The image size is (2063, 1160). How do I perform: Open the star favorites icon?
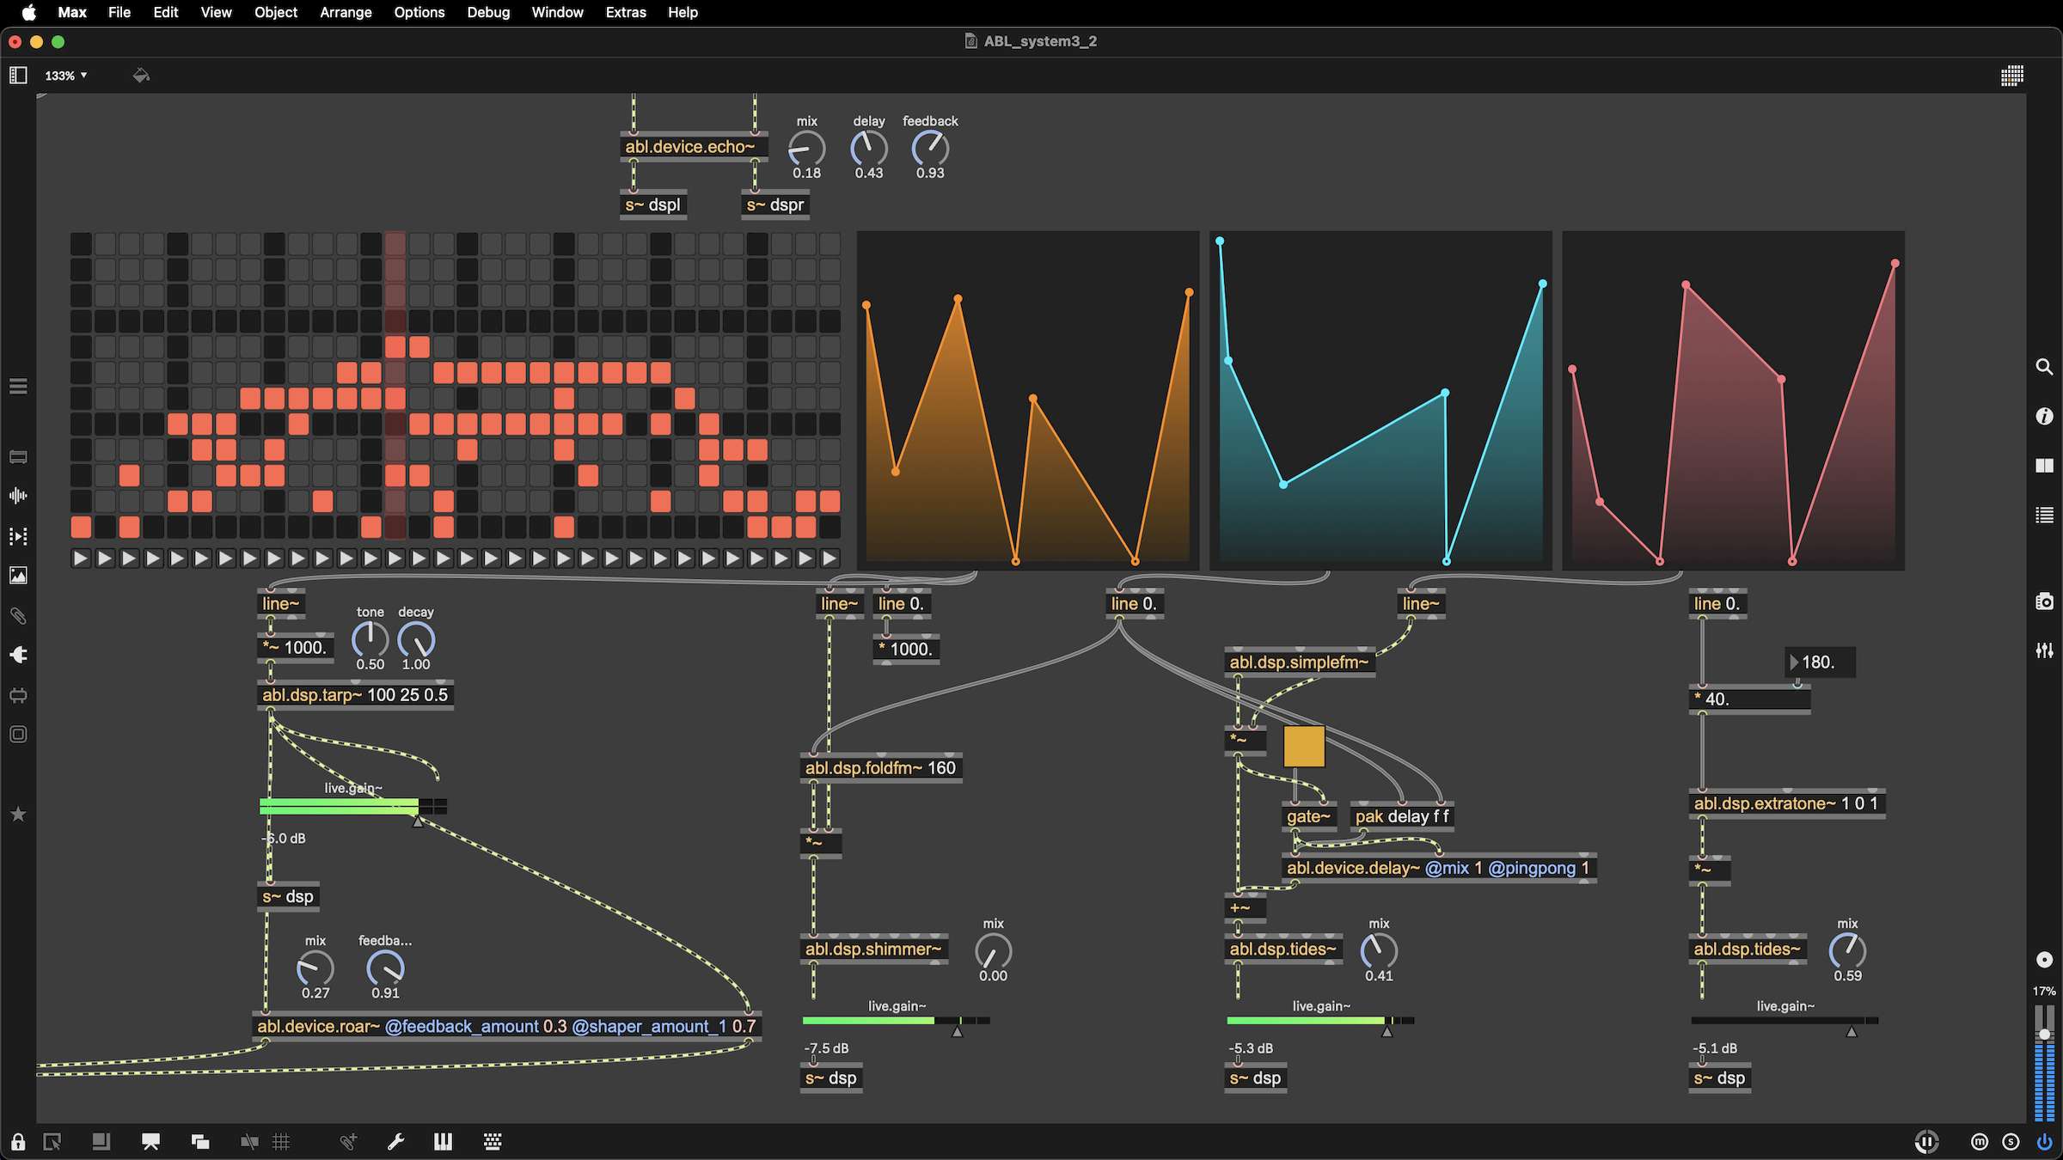pos(18,814)
